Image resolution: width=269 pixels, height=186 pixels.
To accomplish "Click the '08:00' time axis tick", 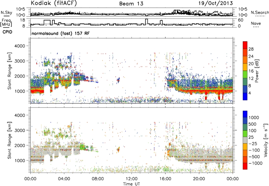I will pyautogui.click(x=98, y=179).
